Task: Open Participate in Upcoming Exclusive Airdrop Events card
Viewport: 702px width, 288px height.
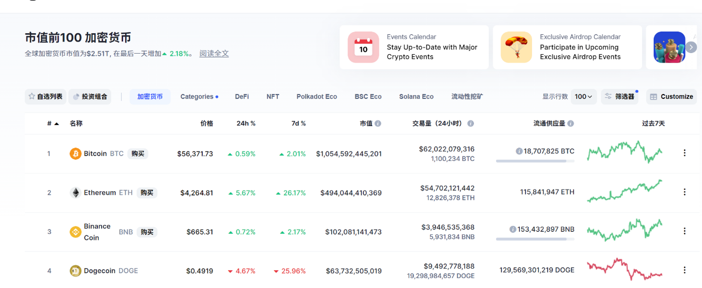Action: [x=567, y=47]
